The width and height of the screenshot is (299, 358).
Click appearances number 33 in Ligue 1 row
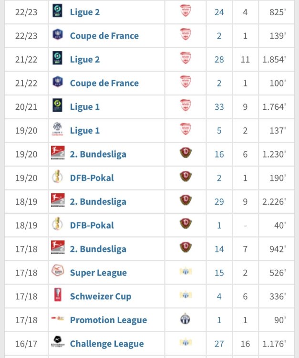pyautogui.click(x=219, y=106)
